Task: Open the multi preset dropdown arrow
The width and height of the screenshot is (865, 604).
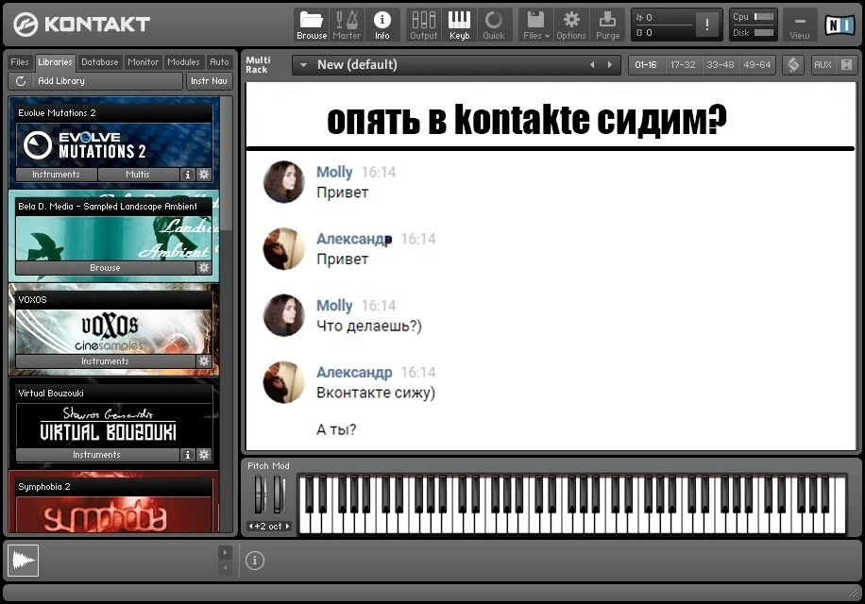Action: tap(303, 65)
